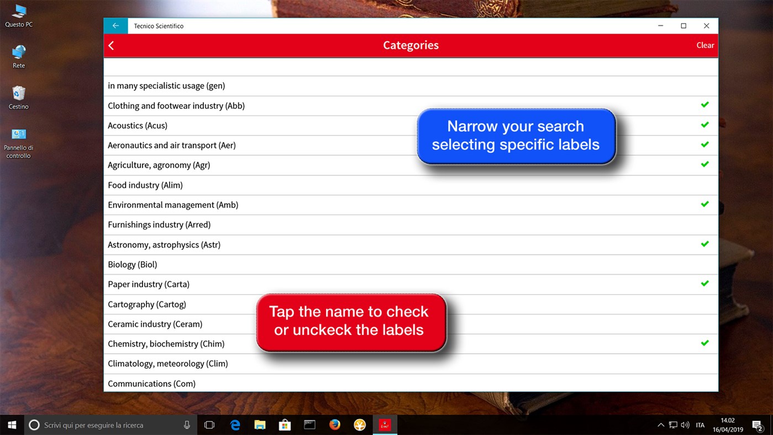
Task: Open the Microsoft Store taskbar icon
Action: coord(285,424)
